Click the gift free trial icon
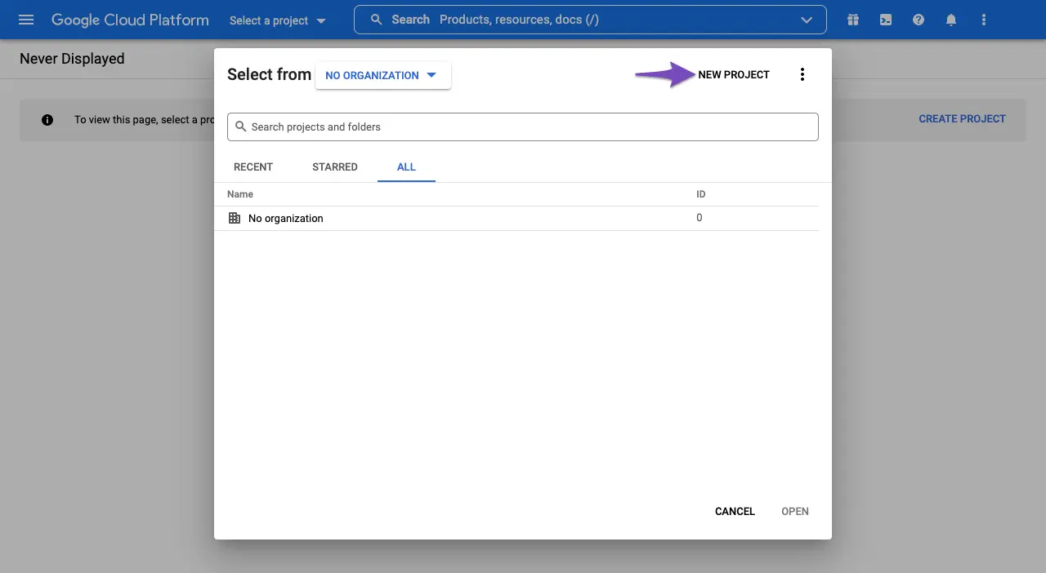This screenshot has width=1046, height=573. coord(853,20)
